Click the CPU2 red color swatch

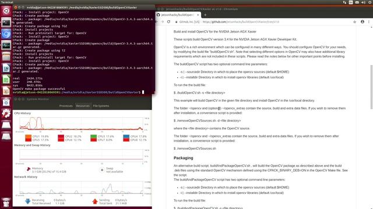[x=61, y=136]
